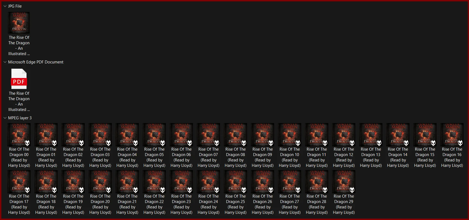This screenshot has width=469, height=220.
Task: Select Rise Of The Dragon 12 audio icon
Action: pos(344,135)
